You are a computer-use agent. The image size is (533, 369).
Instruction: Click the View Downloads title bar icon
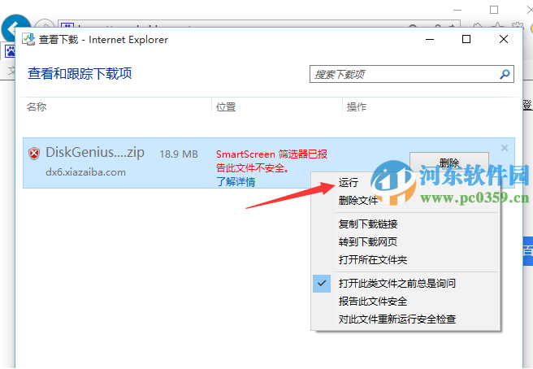[28, 40]
